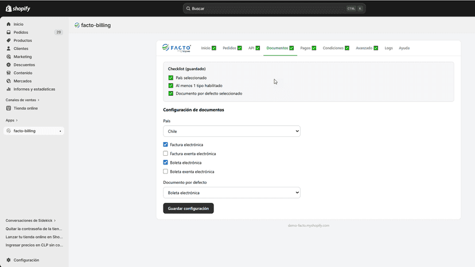Open the Logs tab

click(389, 48)
